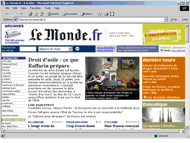
Task: Click the status bar page icon
Action: (x=3, y=136)
